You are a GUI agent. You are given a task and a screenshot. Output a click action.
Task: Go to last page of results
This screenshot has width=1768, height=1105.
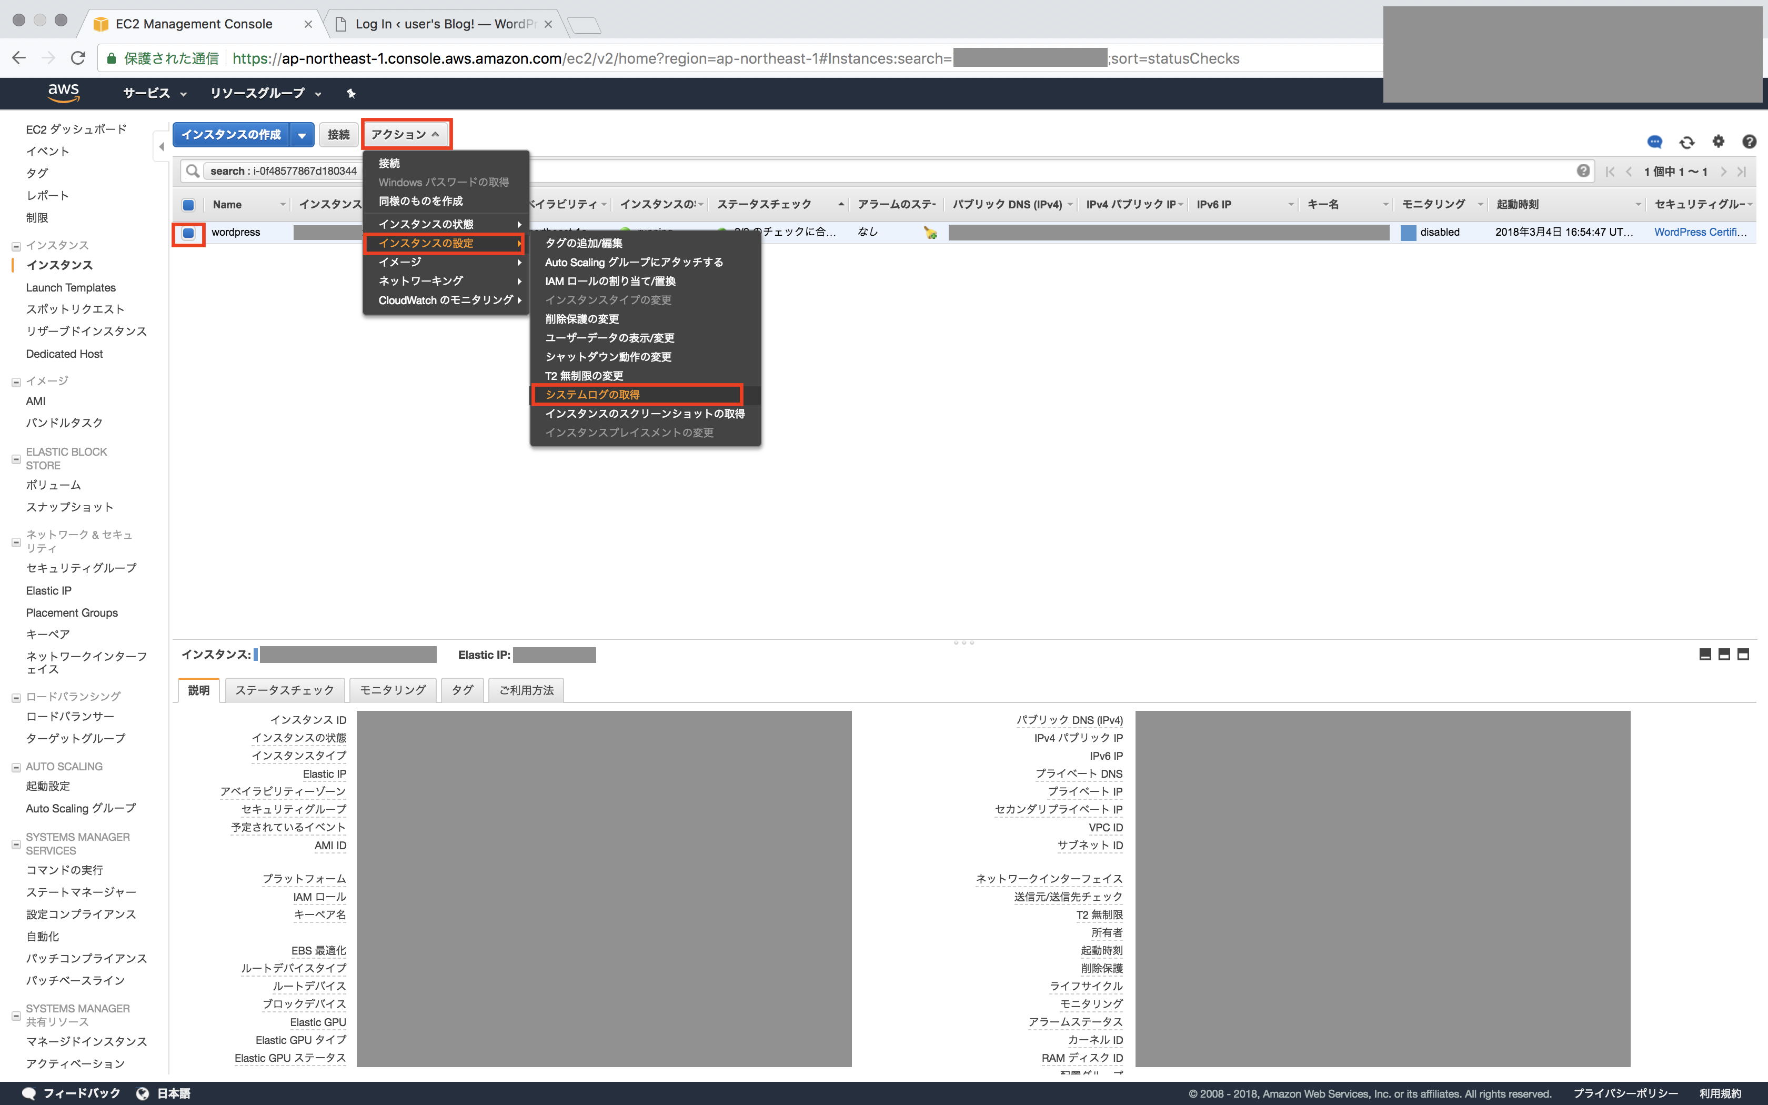[1742, 172]
